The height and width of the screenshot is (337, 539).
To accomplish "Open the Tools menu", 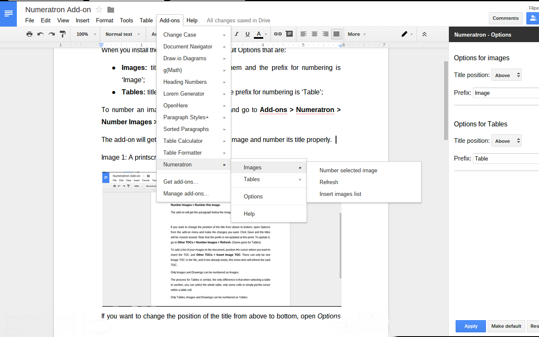I will pos(126,20).
